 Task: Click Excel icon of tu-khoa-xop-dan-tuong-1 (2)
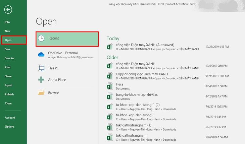click(110, 106)
